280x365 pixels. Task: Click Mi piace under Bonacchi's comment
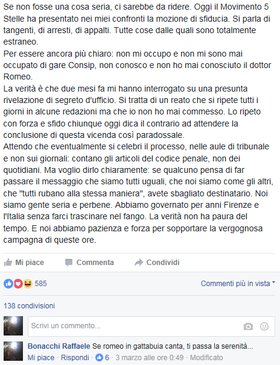pos(41,358)
